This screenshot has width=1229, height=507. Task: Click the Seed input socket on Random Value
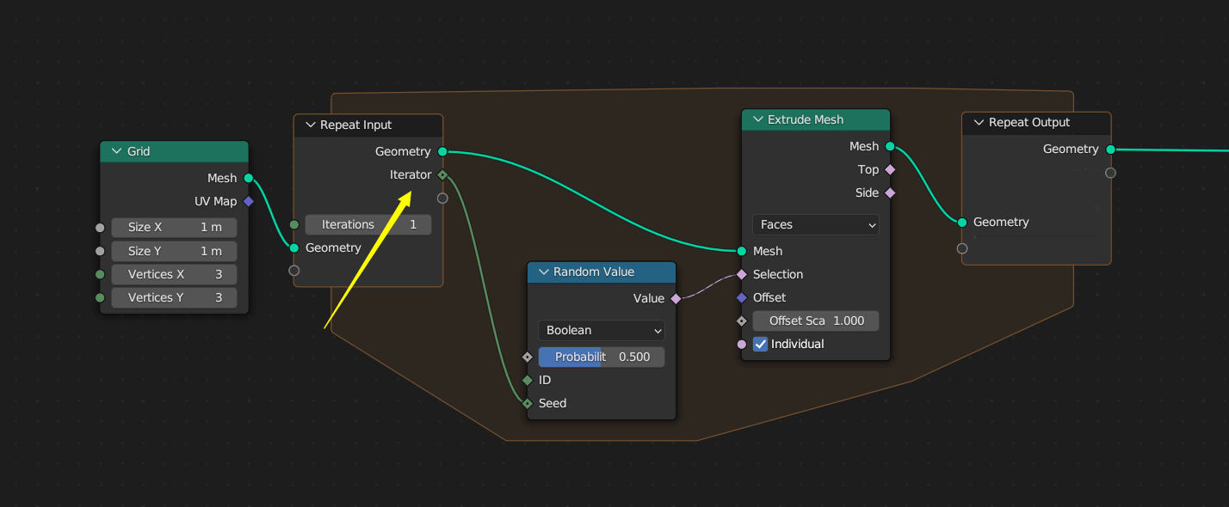528,403
